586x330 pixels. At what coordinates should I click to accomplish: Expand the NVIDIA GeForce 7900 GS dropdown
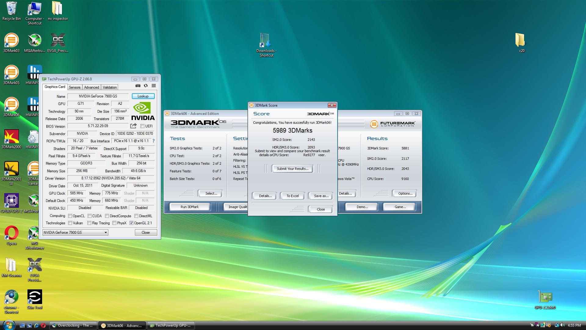(x=106, y=233)
